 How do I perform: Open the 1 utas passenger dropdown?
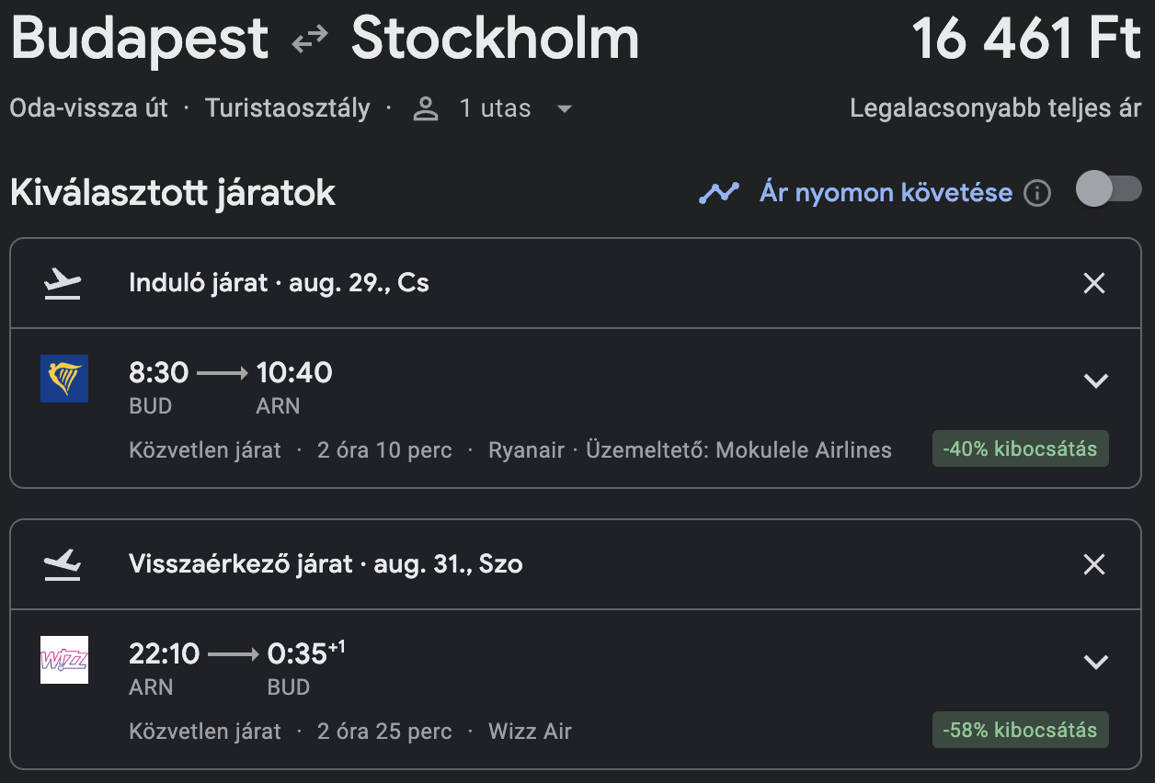pos(564,109)
